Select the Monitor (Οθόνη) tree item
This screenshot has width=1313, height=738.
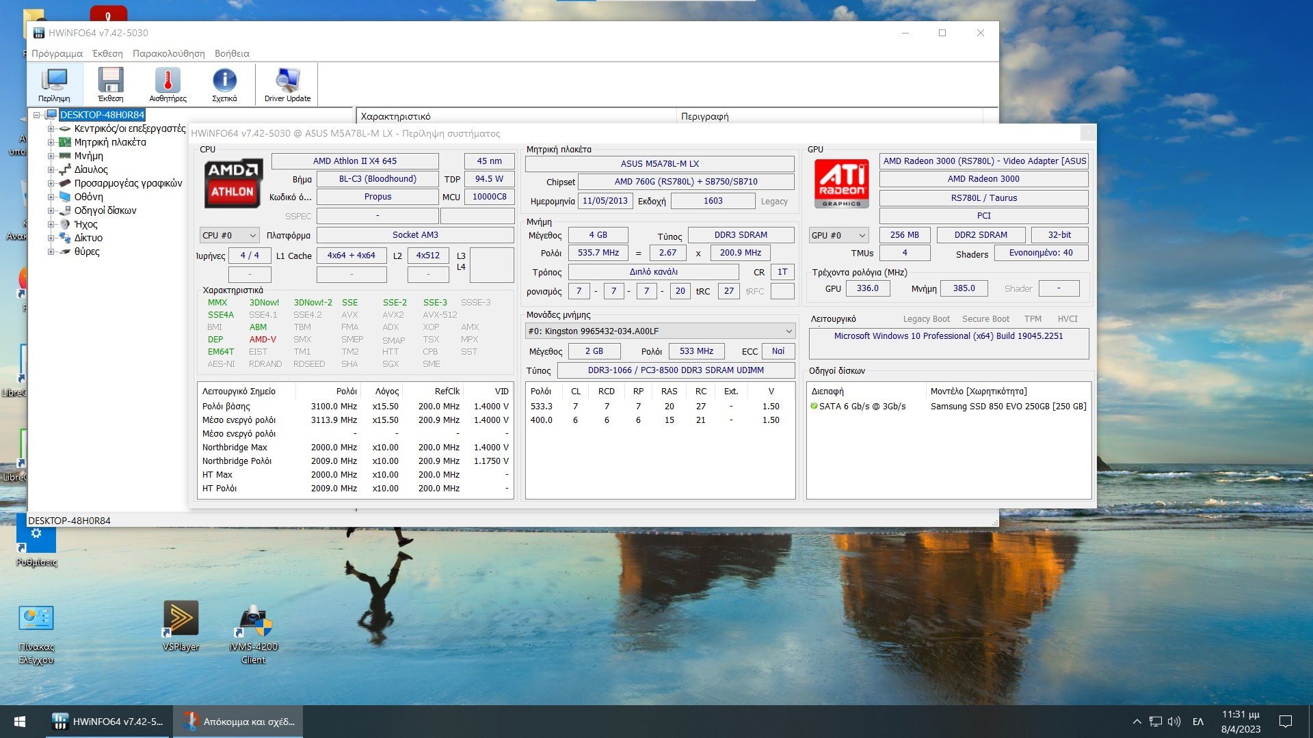click(89, 197)
